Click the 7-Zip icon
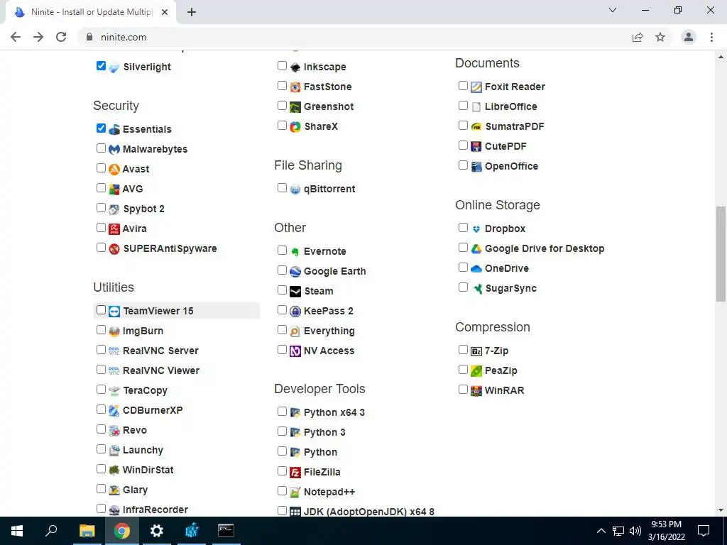Viewport: 727px width, 545px height. pos(476,351)
